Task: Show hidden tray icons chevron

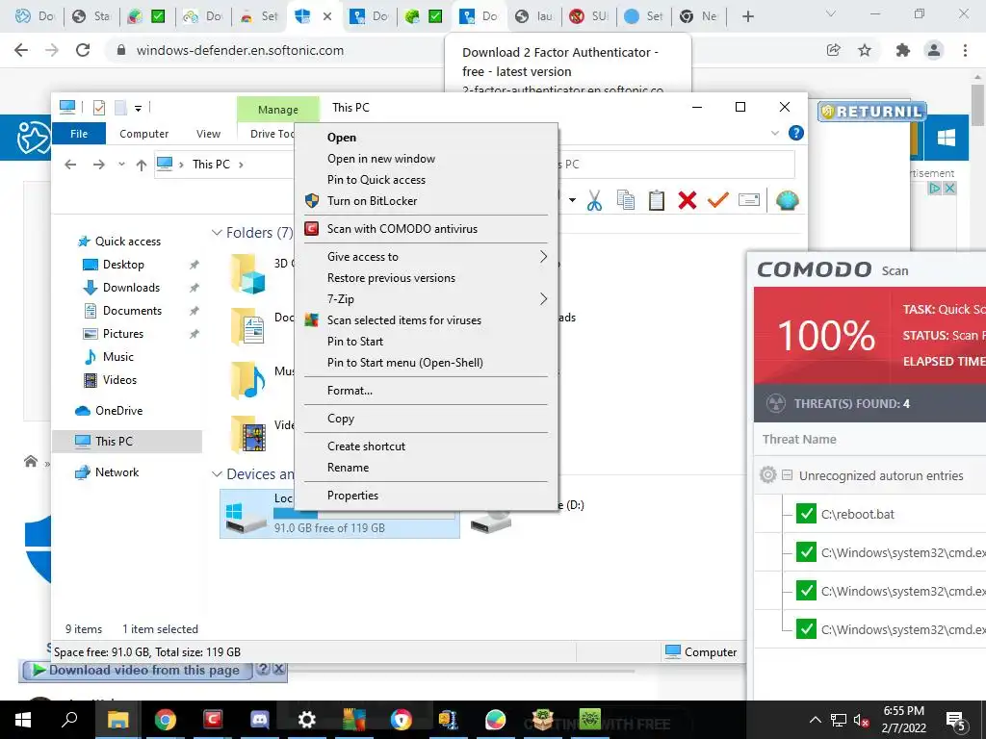Action: (x=815, y=720)
